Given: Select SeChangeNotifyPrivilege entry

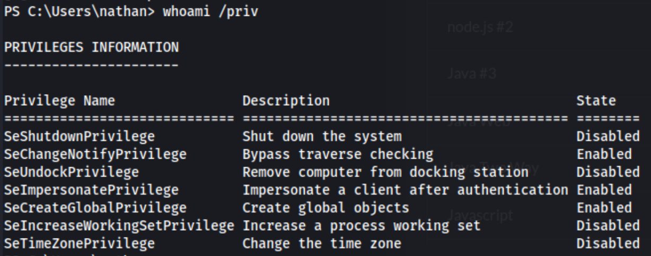Looking at the screenshot, I should pyautogui.click(x=95, y=154).
